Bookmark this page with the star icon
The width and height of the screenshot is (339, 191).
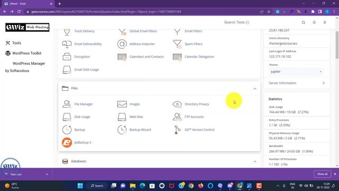coord(269,12)
